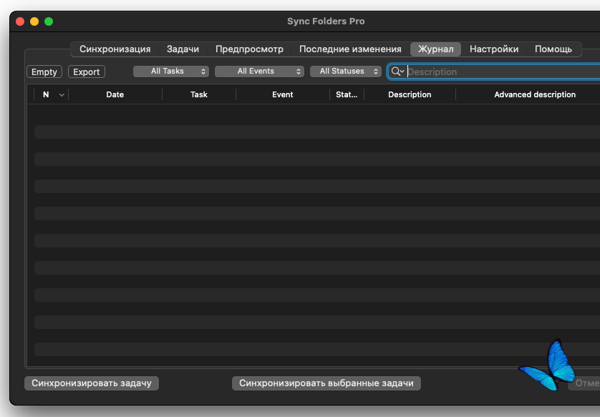The image size is (600, 417).
Task: Open the Помощь tab
Action: click(x=553, y=49)
